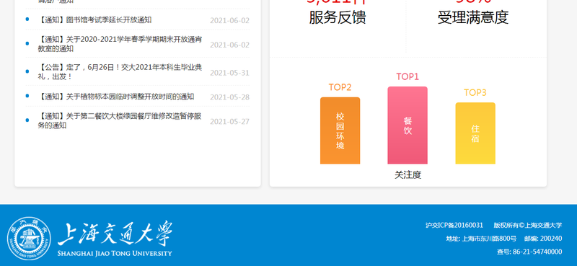The image size is (577, 266).
Task: Open 交大2021年本科生毕业典礼 announcement
Action: [120, 72]
